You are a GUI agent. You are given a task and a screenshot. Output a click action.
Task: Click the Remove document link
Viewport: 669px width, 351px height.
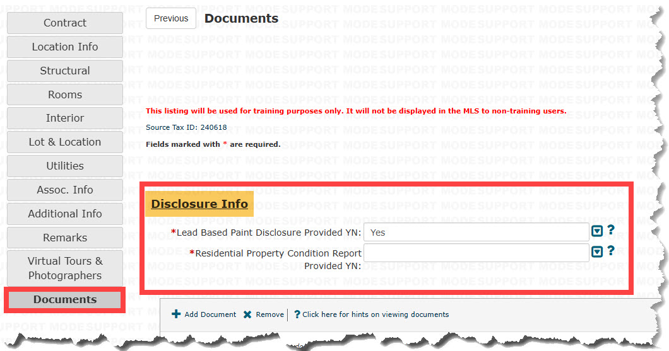[269, 314]
